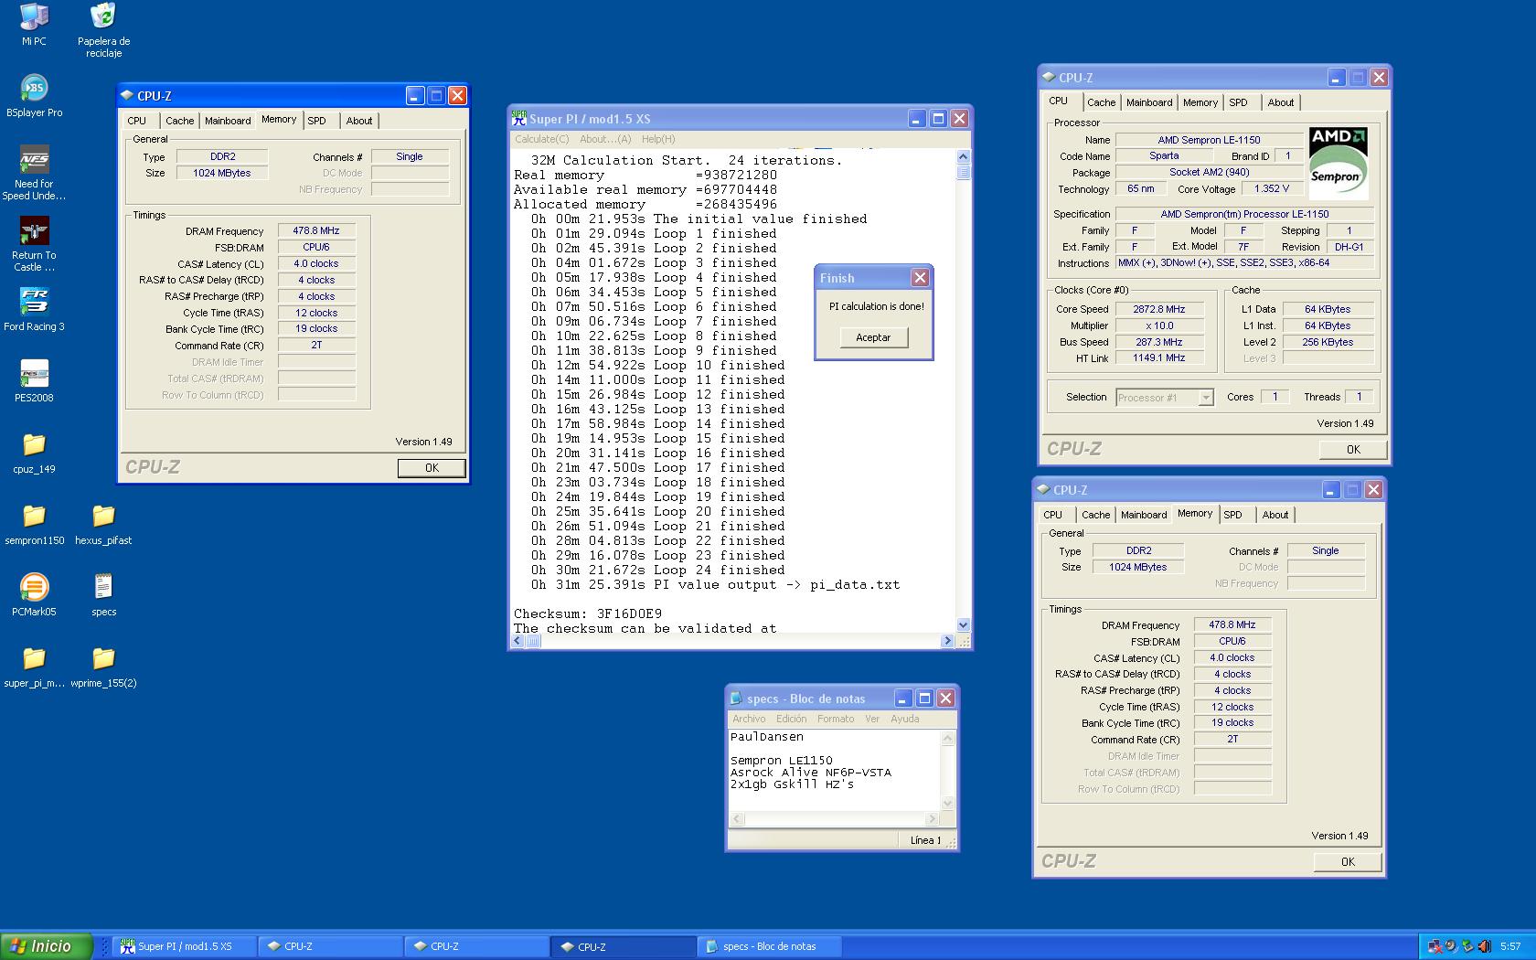Click OK in left CPU-Z window
This screenshot has height=960, width=1536.
point(432,467)
